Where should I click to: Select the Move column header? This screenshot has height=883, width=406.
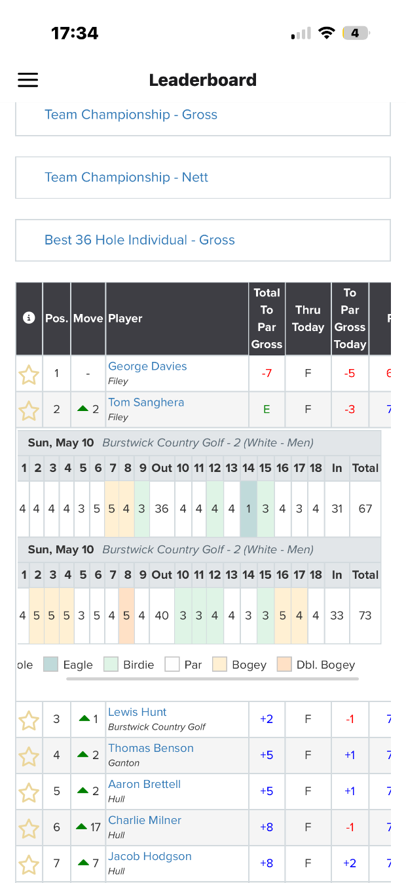[x=88, y=319]
